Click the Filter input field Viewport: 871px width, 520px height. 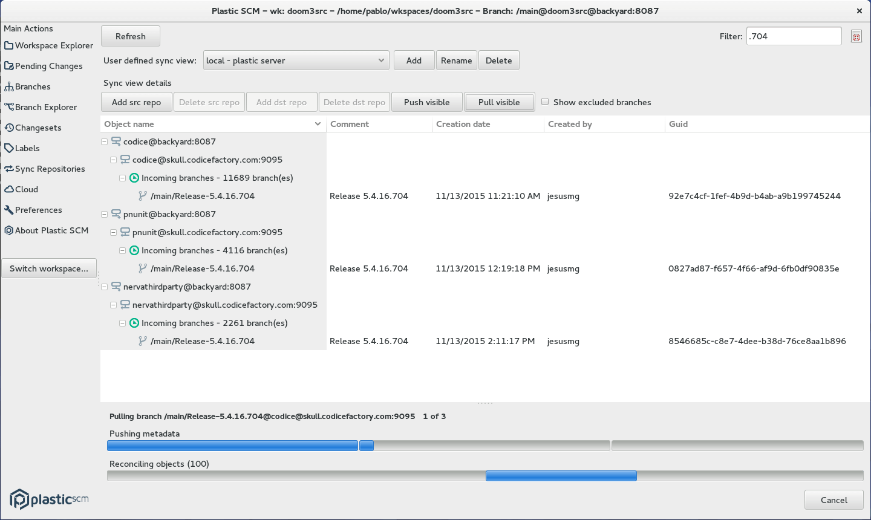(x=794, y=36)
